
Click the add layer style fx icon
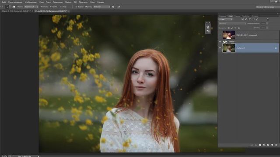[255, 145]
